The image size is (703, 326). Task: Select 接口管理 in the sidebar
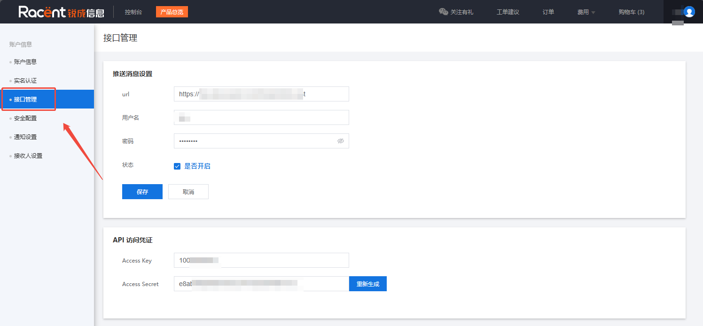coord(25,100)
